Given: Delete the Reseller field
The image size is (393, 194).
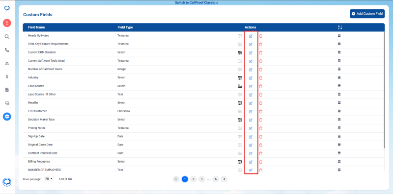Looking at the screenshot, I should (261, 103).
